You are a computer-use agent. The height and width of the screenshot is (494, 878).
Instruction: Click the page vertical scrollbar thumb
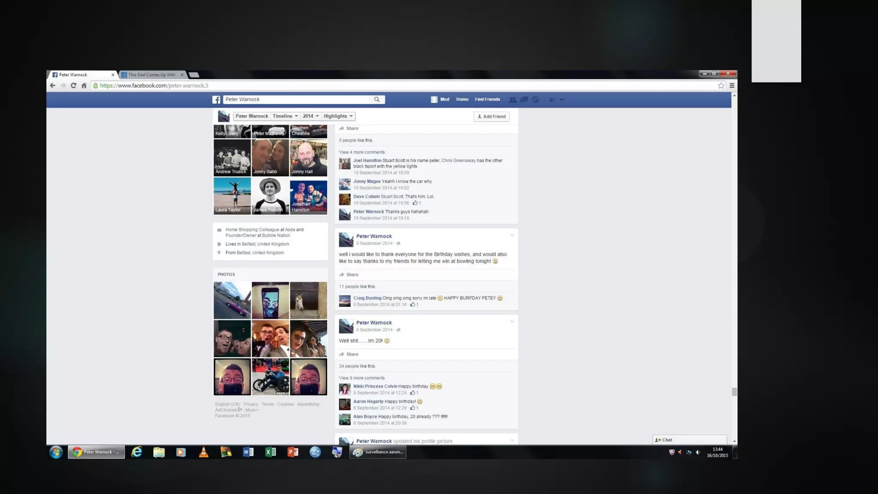734,392
